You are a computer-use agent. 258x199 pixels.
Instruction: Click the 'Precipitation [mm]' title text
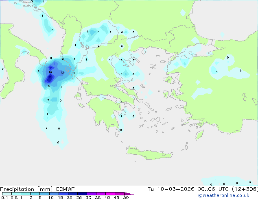26,189
